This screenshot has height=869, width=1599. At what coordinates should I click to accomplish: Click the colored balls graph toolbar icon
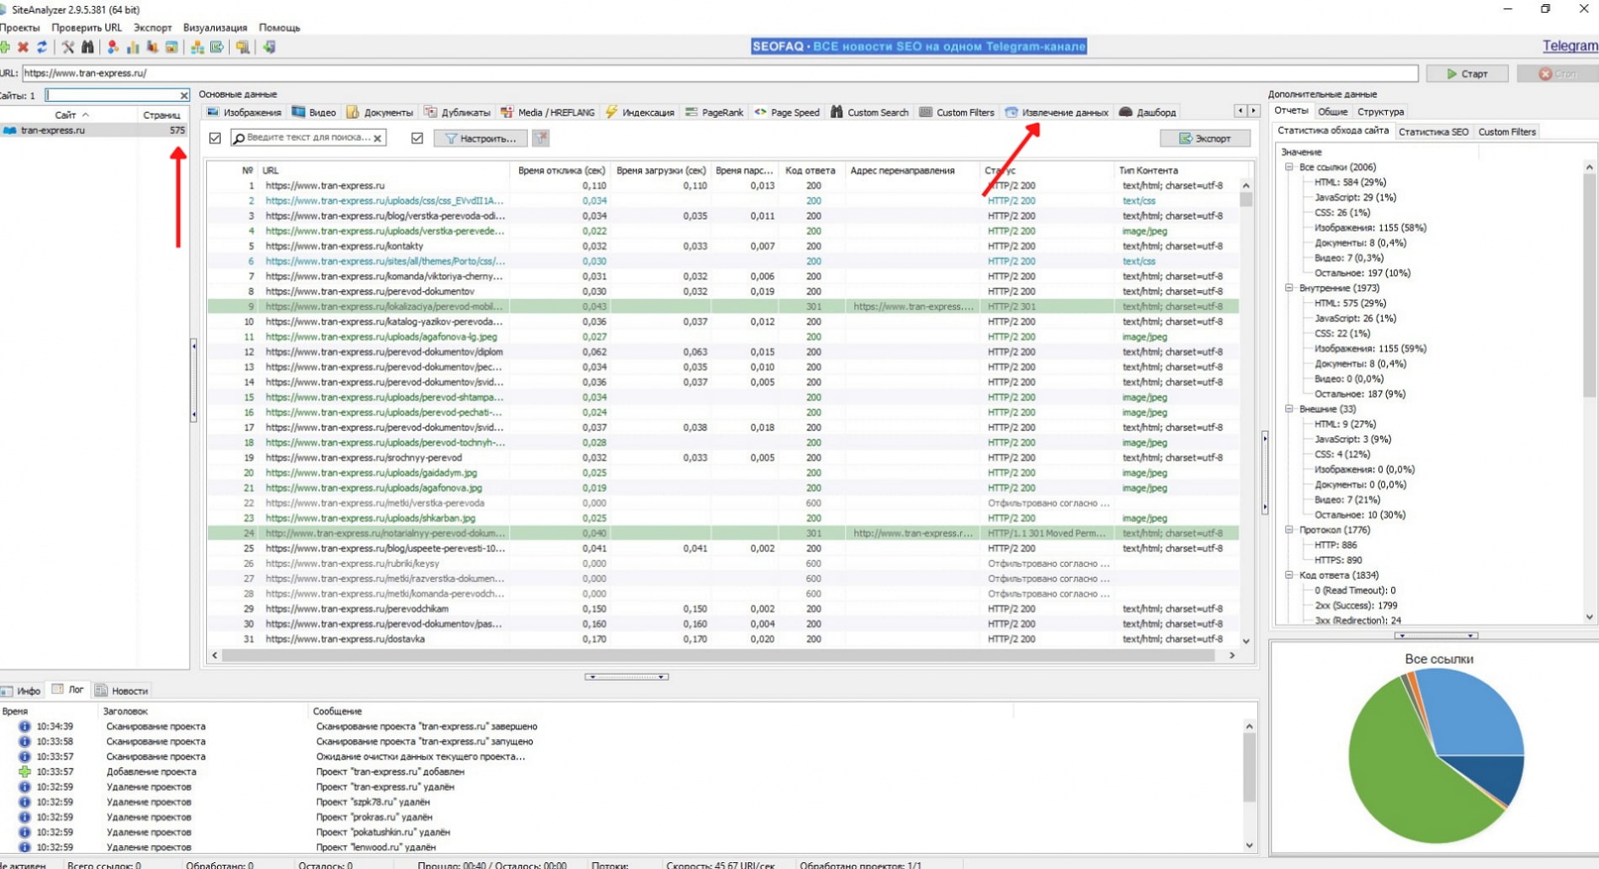coord(112,48)
